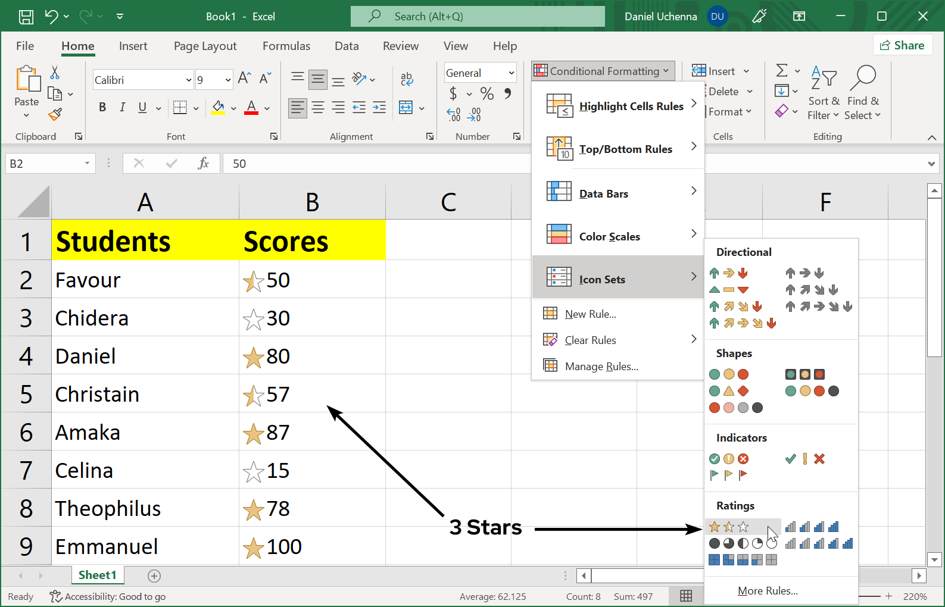Switch to Normal view in status bar
The width and height of the screenshot is (945, 607).
[x=686, y=596]
